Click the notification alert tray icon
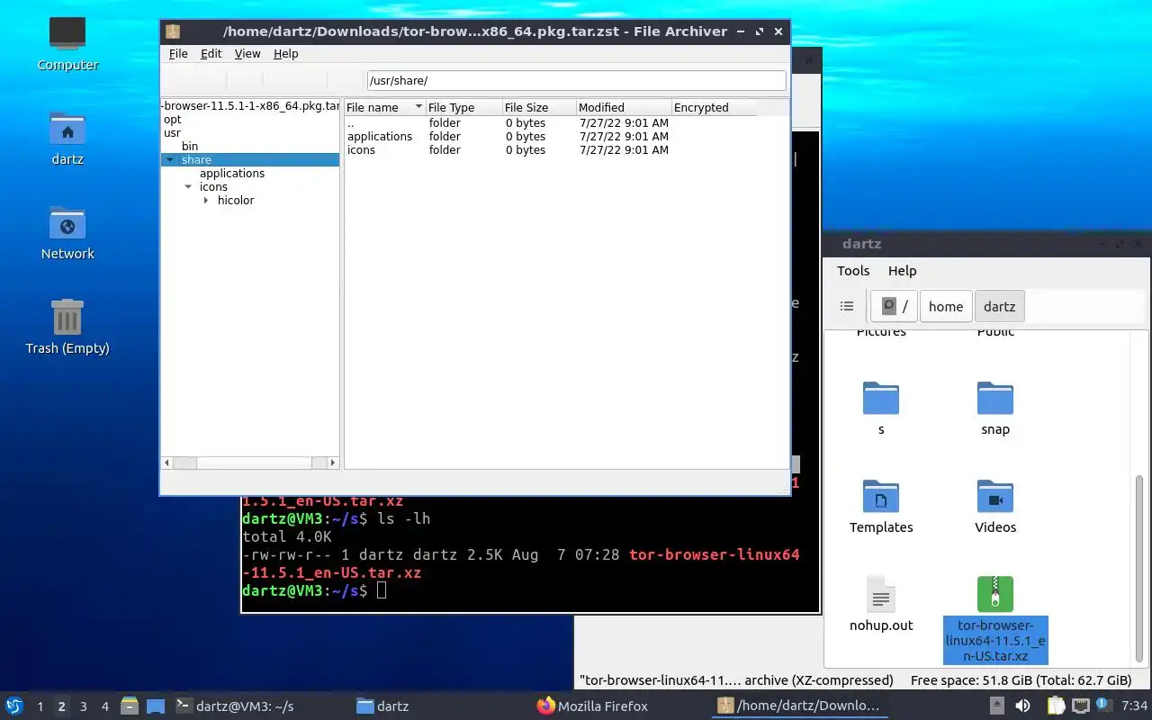1152x720 pixels. (1104, 706)
